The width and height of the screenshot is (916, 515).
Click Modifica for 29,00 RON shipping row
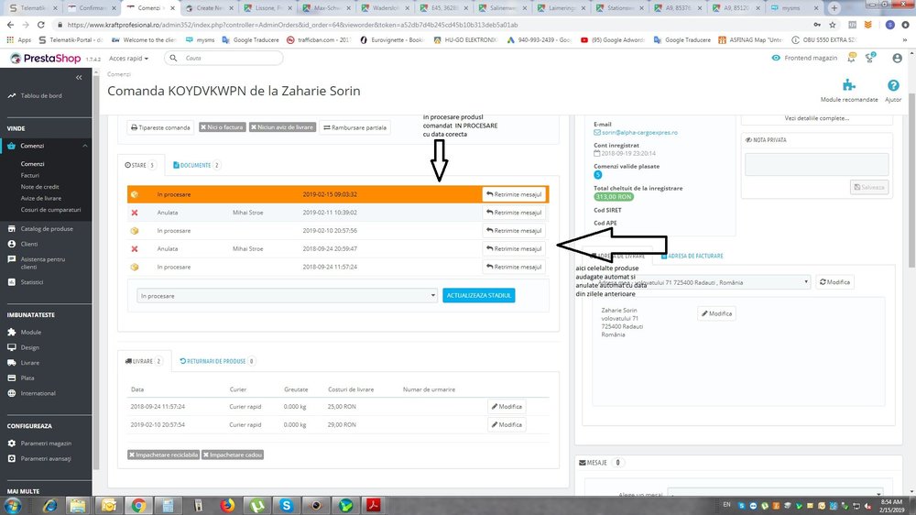coord(507,424)
